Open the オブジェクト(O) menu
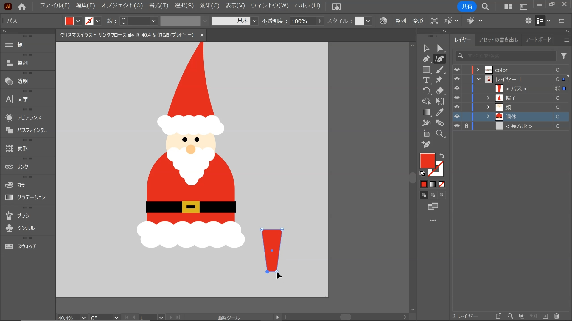The width and height of the screenshot is (572, 321). (122, 6)
